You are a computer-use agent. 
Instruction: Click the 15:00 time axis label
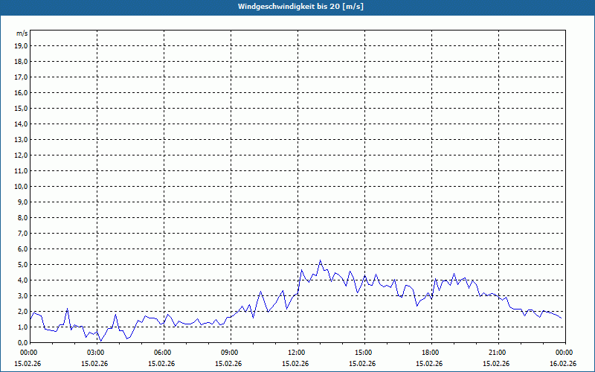(x=363, y=353)
